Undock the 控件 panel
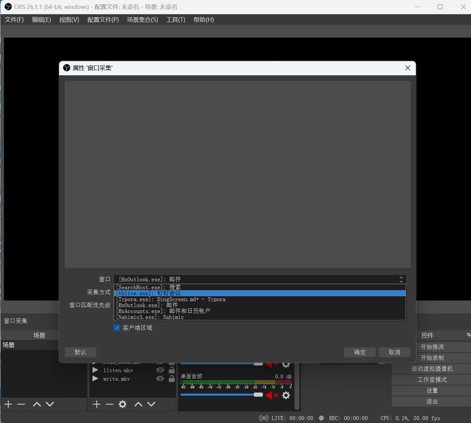The height and width of the screenshot is (423, 471). (469, 335)
